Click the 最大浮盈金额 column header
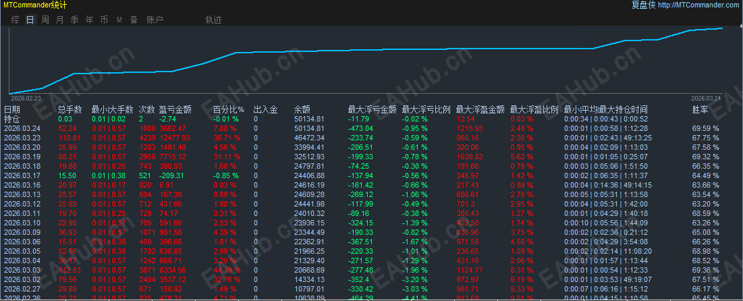Viewport: 743px width, 301px height. click(480, 110)
